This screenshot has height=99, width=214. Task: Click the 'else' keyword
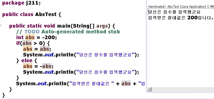point(27,60)
